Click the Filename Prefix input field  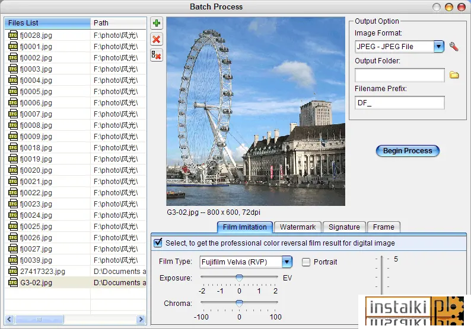pos(399,103)
